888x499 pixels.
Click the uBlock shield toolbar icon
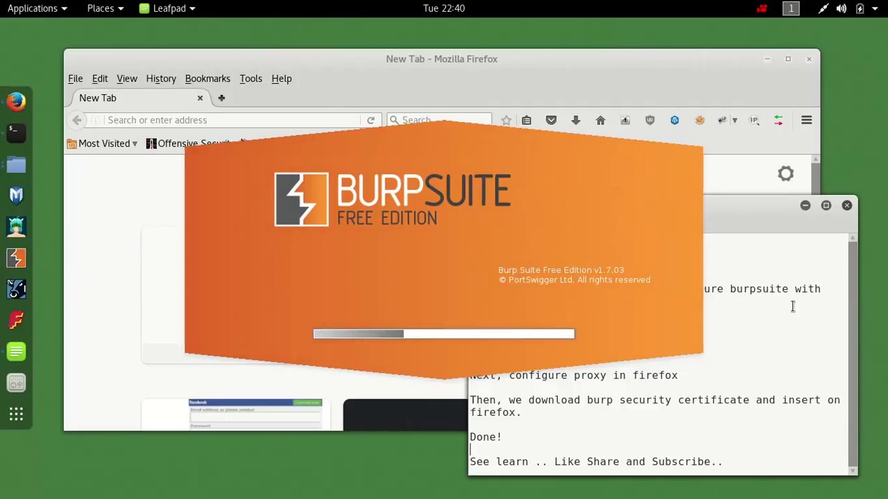(x=650, y=120)
